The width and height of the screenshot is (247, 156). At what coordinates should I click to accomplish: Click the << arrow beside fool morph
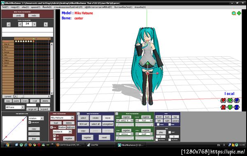(x=137, y=121)
